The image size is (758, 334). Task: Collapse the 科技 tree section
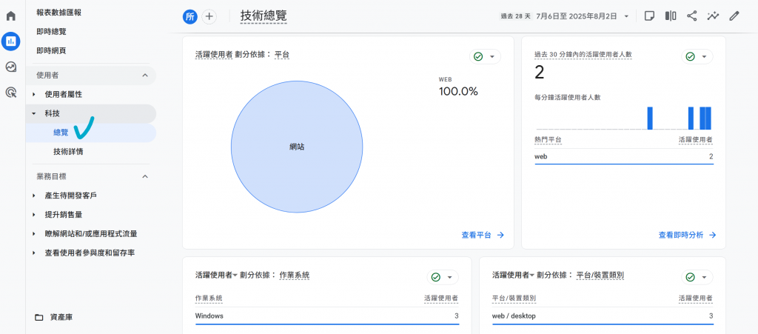33,113
